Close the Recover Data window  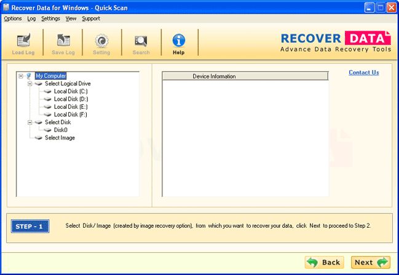tap(392, 7)
